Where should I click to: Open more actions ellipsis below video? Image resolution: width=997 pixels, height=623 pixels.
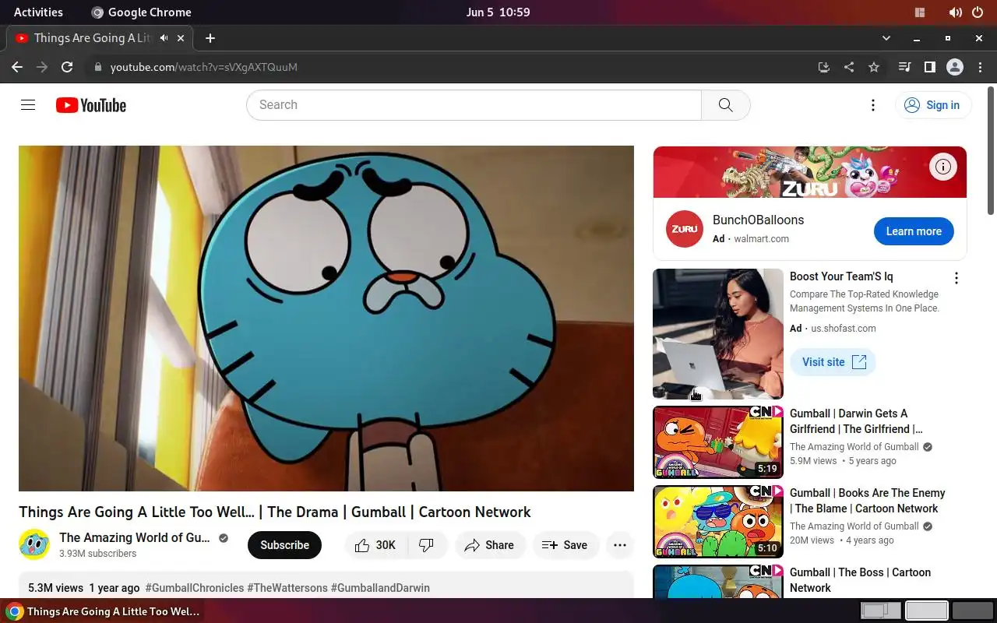tap(620, 545)
